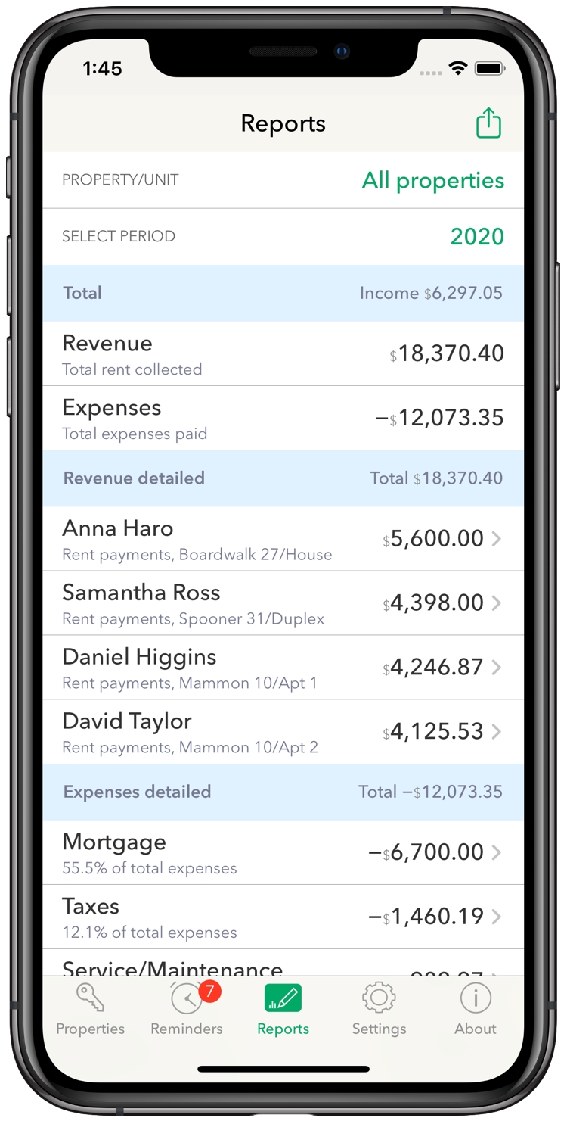Expand Anna Haro row chevron

coord(497,538)
